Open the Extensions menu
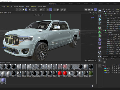 33,6
